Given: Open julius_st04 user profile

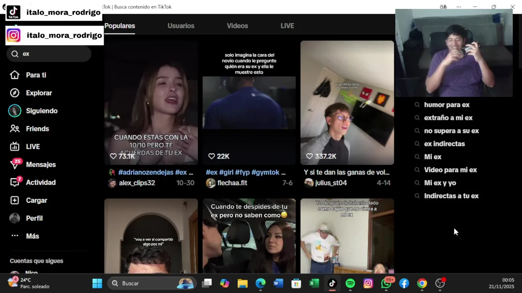Looking at the screenshot, I should (331, 183).
